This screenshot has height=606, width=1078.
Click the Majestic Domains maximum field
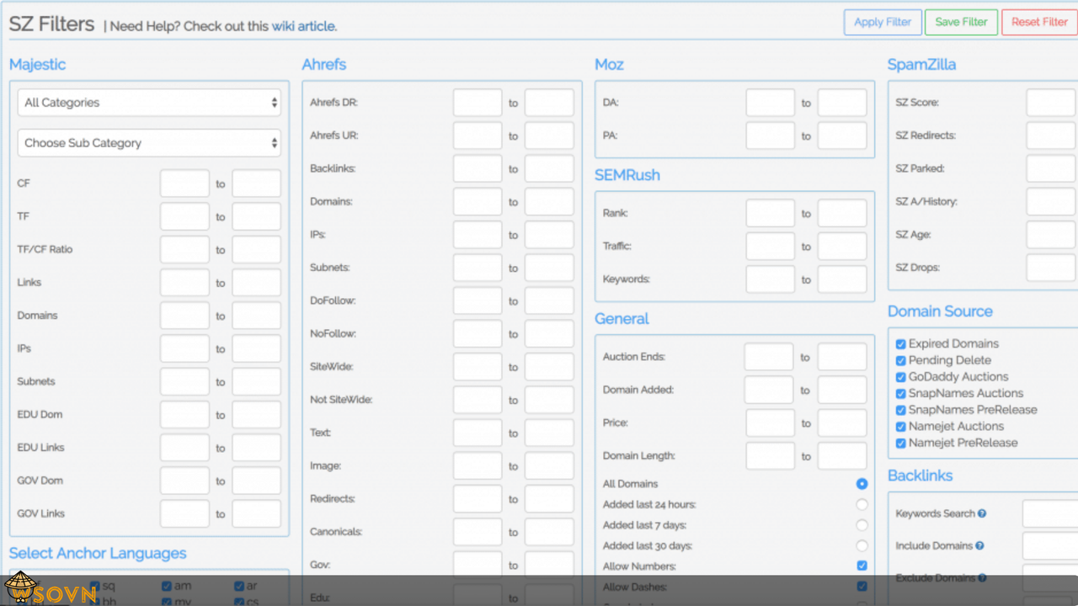click(x=257, y=316)
